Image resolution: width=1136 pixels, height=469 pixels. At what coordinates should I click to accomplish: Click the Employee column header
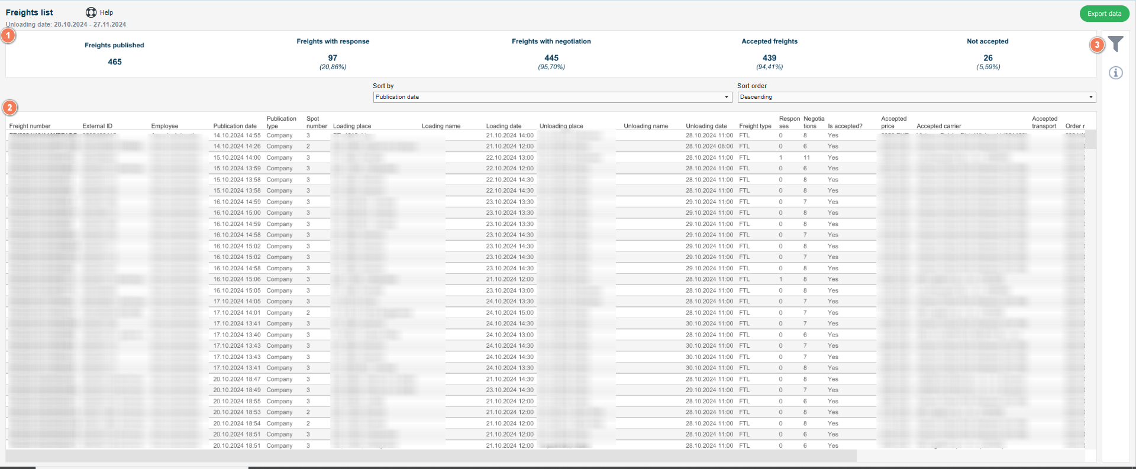164,126
